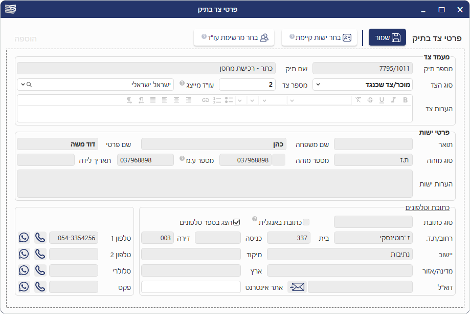Screen dimensions: 470x314
Task: Click into the מספר צד field
Action: click(x=247, y=85)
